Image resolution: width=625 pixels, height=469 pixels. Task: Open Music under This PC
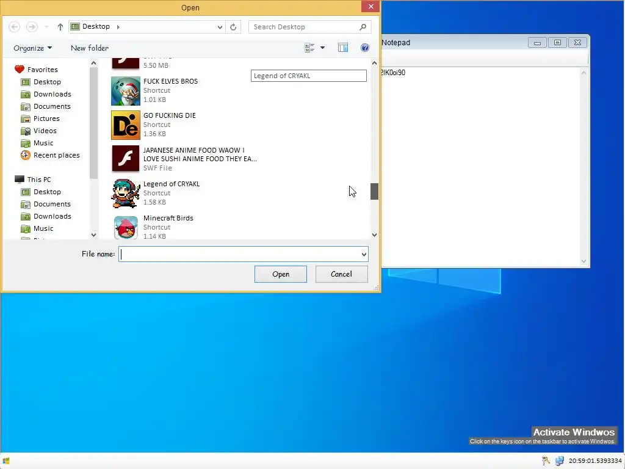coord(37,228)
